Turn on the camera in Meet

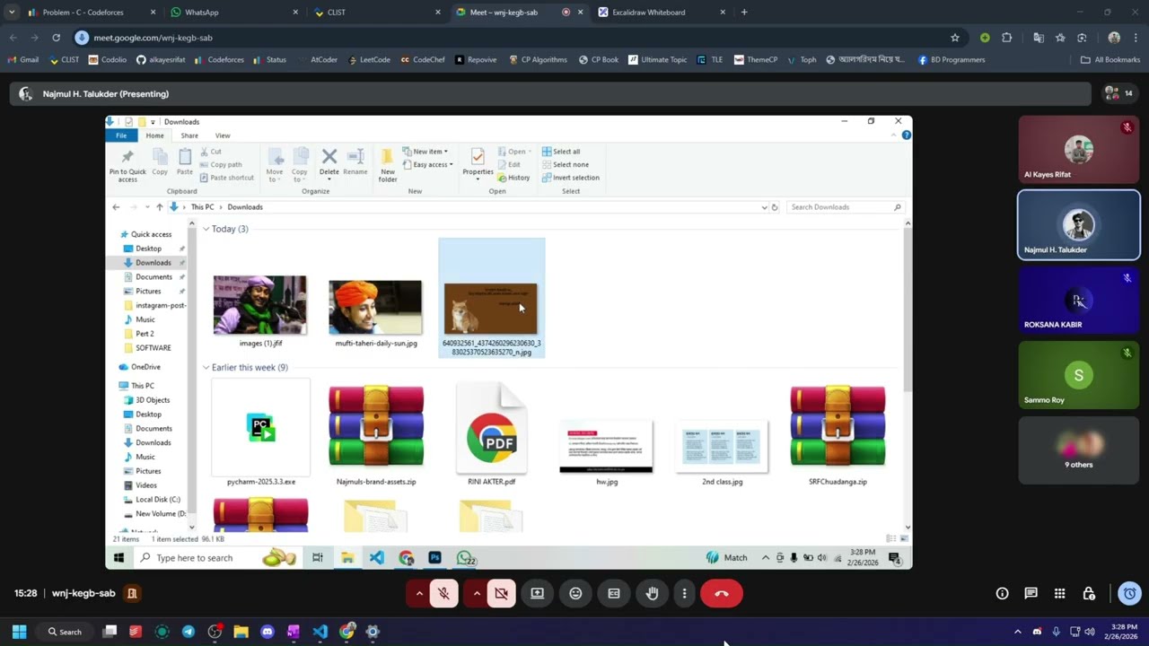click(501, 593)
